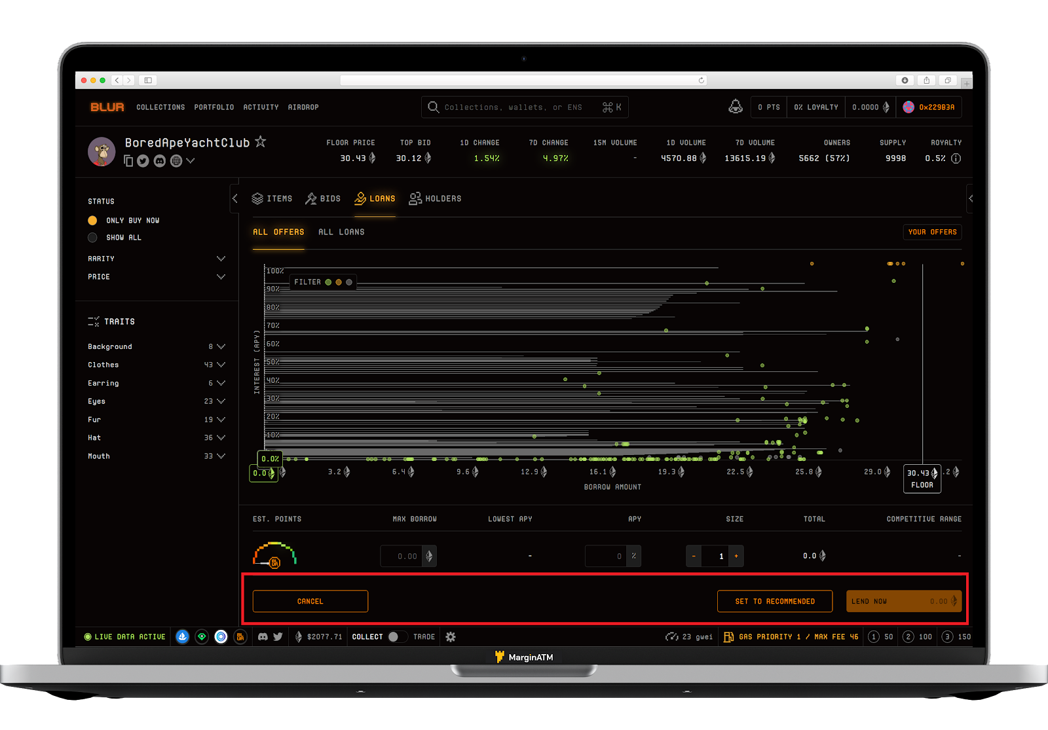
Task: Expand more collection links chevron
Action: click(191, 160)
